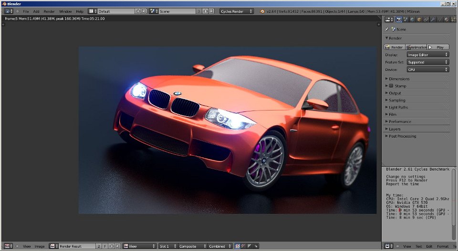Select the Object Constraints tab icon
The height and width of the screenshot is (251, 458).
click(426, 20)
